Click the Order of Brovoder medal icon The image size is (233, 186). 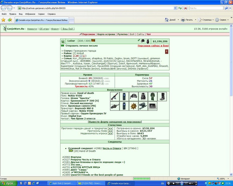tap(134, 106)
